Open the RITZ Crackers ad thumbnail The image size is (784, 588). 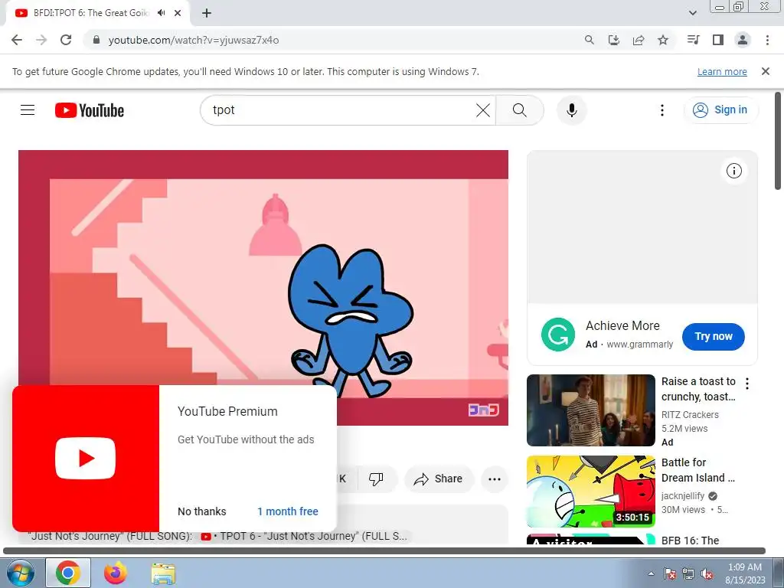click(x=591, y=410)
